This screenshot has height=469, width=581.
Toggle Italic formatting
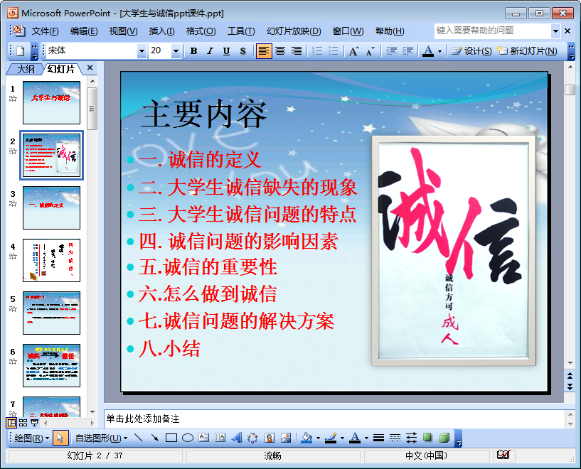[x=210, y=51]
